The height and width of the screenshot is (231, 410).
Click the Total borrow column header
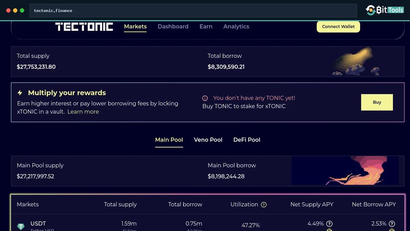(x=185, y=204)
